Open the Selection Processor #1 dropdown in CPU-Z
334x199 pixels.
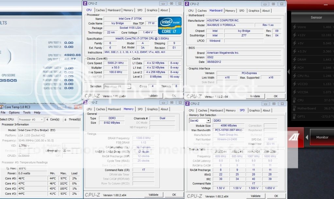click(117, 86)
